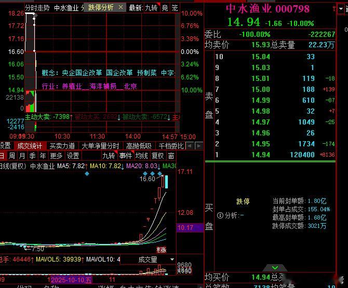Select the 周 (weekly) period

click(x=12, y=156)
